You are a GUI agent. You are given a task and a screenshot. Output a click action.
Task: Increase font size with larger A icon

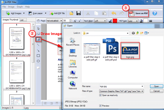click(75, 21)
